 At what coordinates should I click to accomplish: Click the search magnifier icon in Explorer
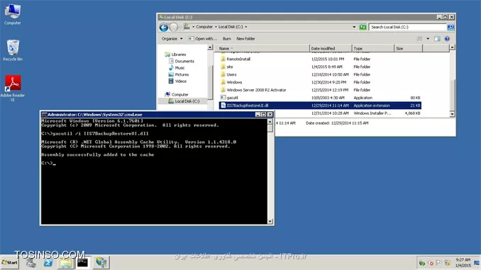coord(450,27)
